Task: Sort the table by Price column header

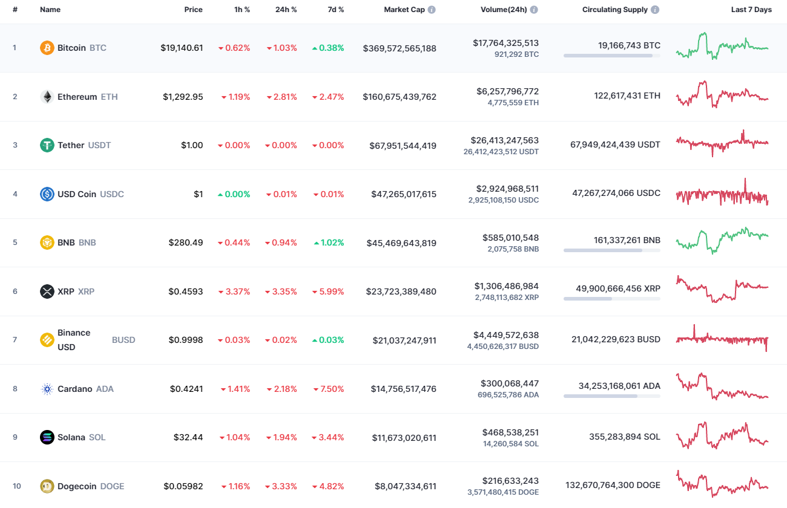Action: pyautogui.click(x=194, y=9)
